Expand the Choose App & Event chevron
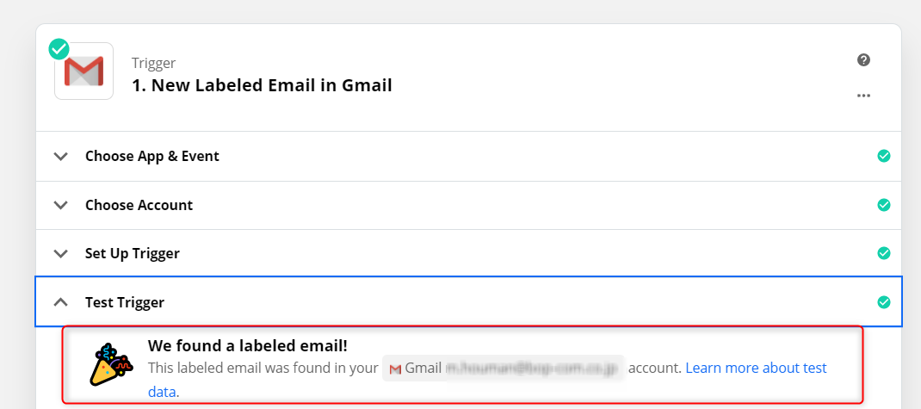 click(x=60, y=157)
